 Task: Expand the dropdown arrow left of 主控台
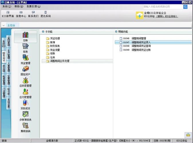3,25
